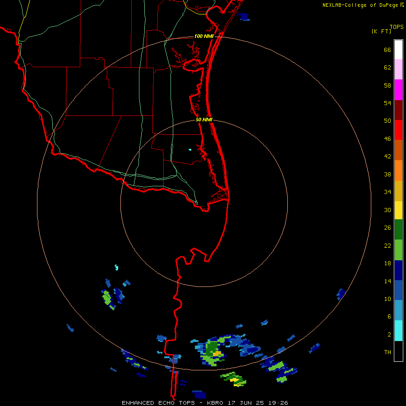The image size is (406, 406).
Task: Click the '66' legend value
Action: [388, 50]
